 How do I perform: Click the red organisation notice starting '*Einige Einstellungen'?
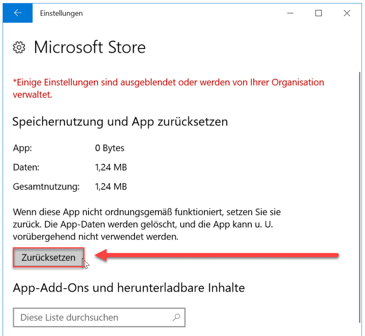(x=168, y=88)
